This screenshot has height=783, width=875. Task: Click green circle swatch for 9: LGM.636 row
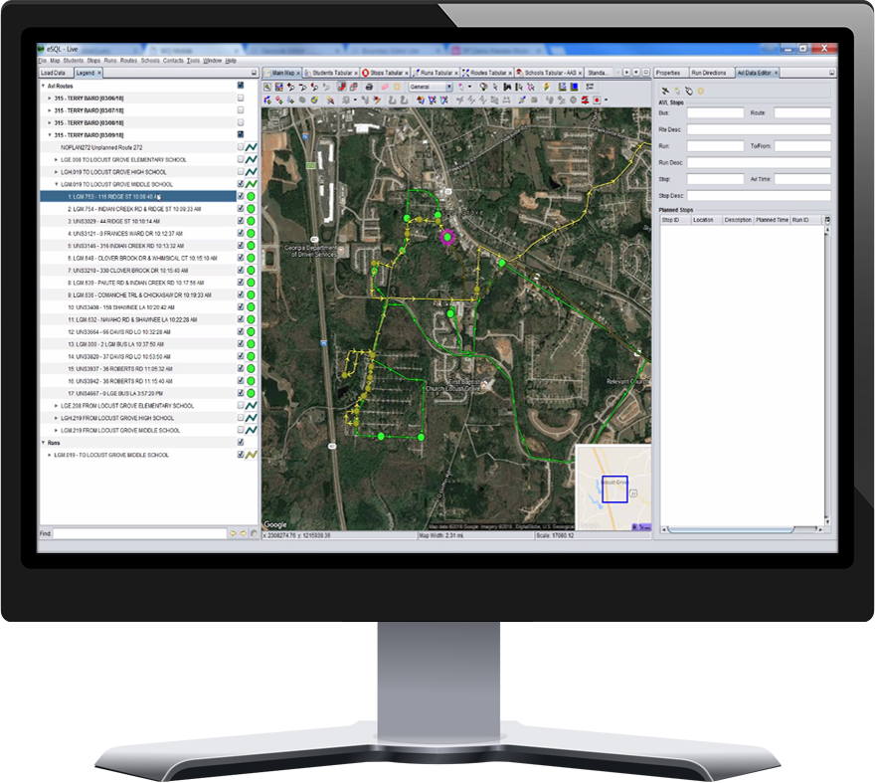click(x=252, y=294)
